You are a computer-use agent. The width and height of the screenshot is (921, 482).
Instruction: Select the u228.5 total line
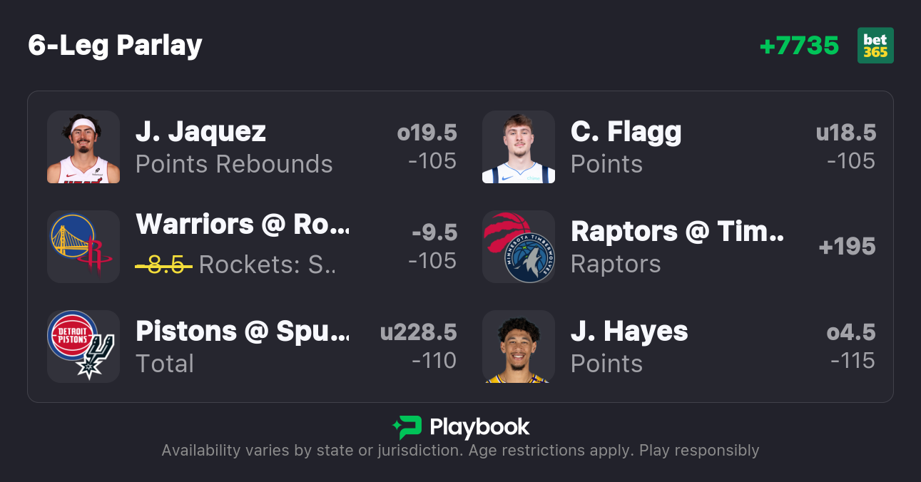click(418, 332)
